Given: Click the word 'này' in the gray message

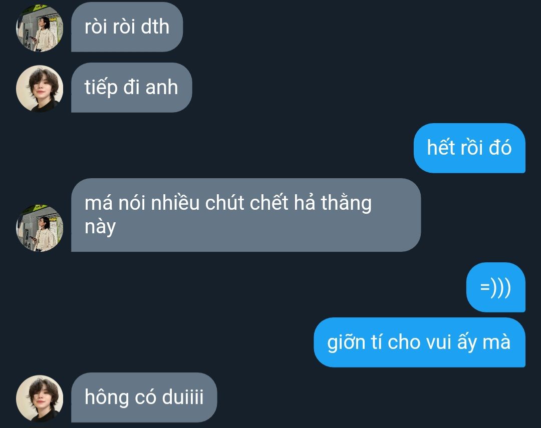Looking at the screenshot, I should point(100,228).
